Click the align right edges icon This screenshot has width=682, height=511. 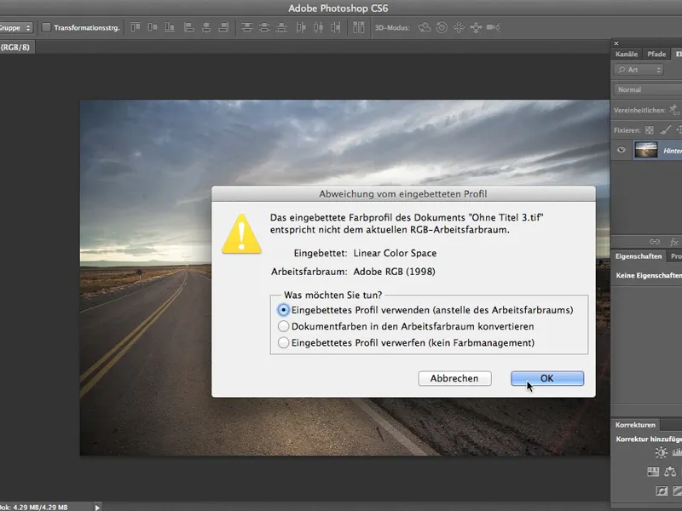click(x=223, y=27)
